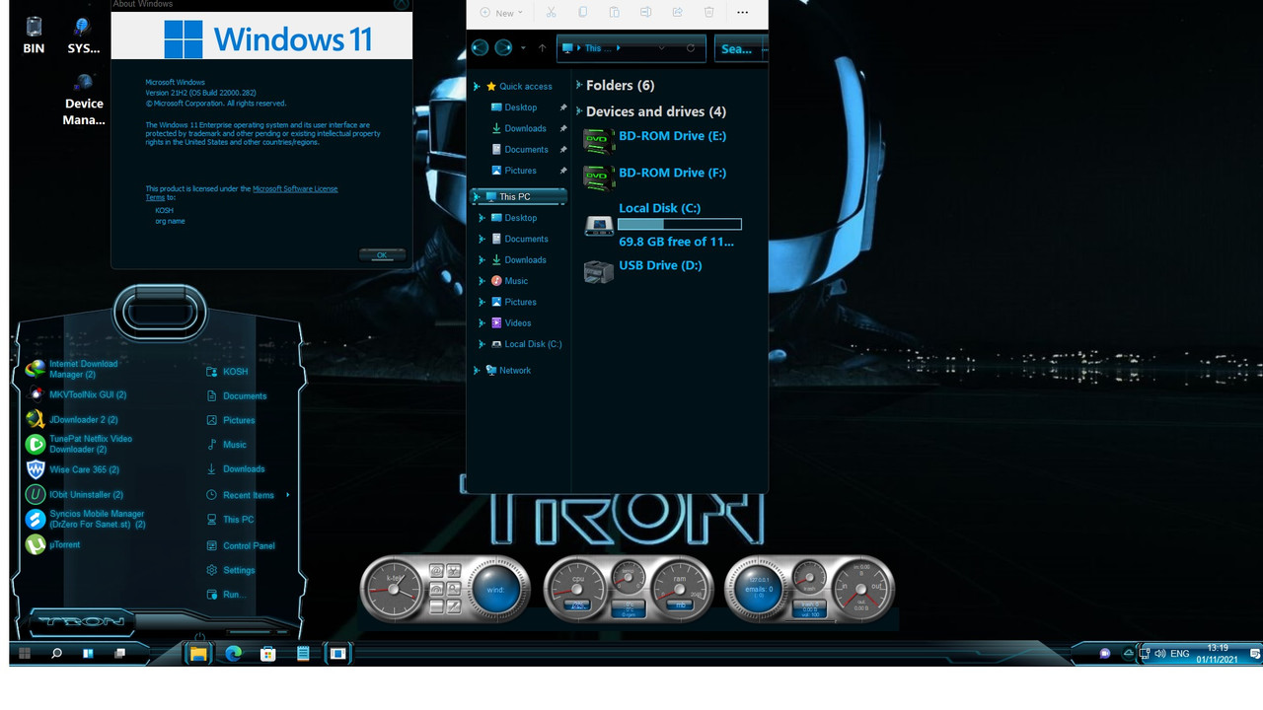Collapse the Devices and drives (4) group

click(579, 111)
